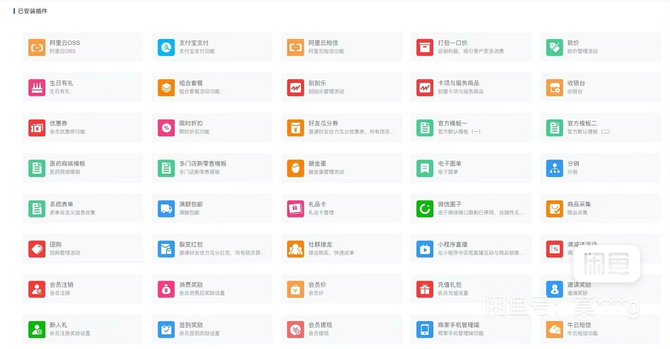
Task: Select the 签到奖励 calendar check icon
Action: pyautogui.click(x=166, y=330)
